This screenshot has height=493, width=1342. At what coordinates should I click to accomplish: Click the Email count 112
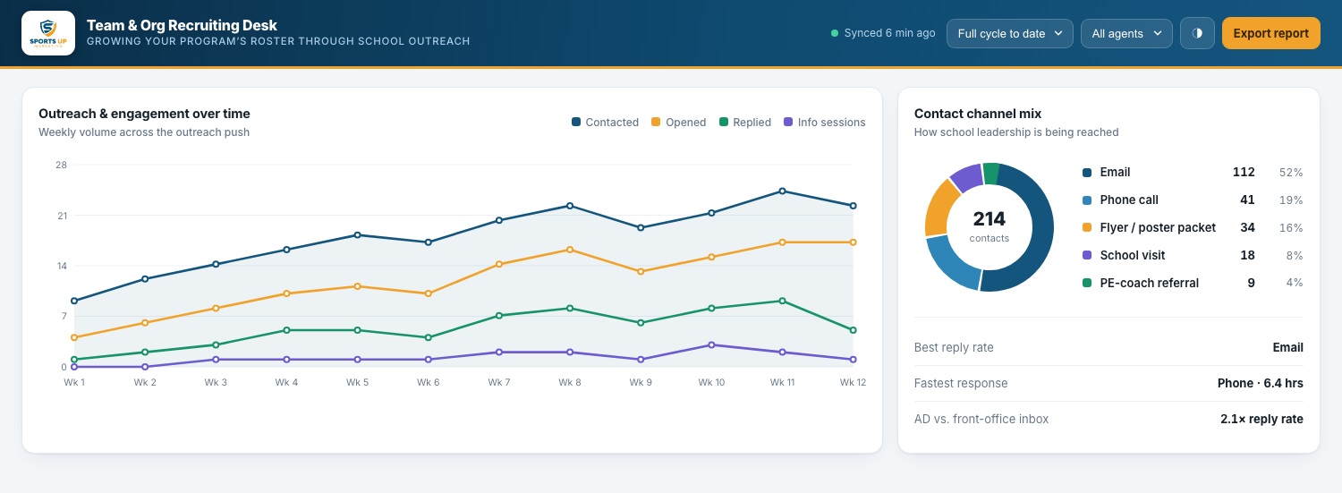click(1244, 173)
